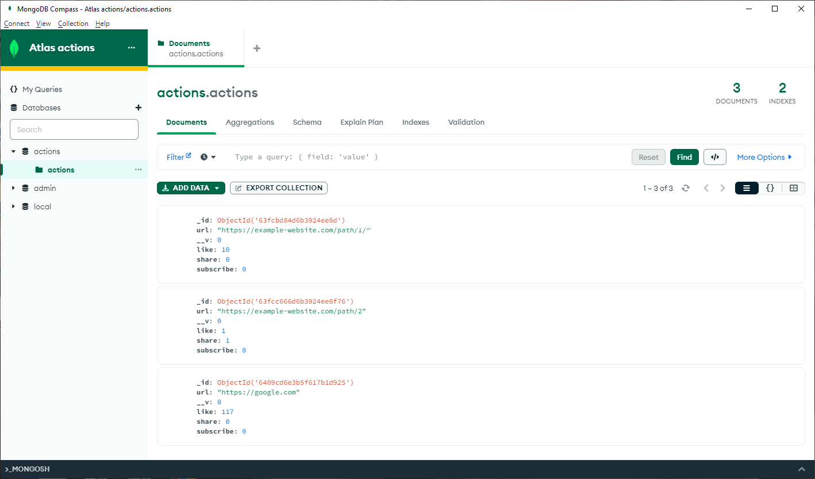Click the database Search input field

tap(74, 129)
